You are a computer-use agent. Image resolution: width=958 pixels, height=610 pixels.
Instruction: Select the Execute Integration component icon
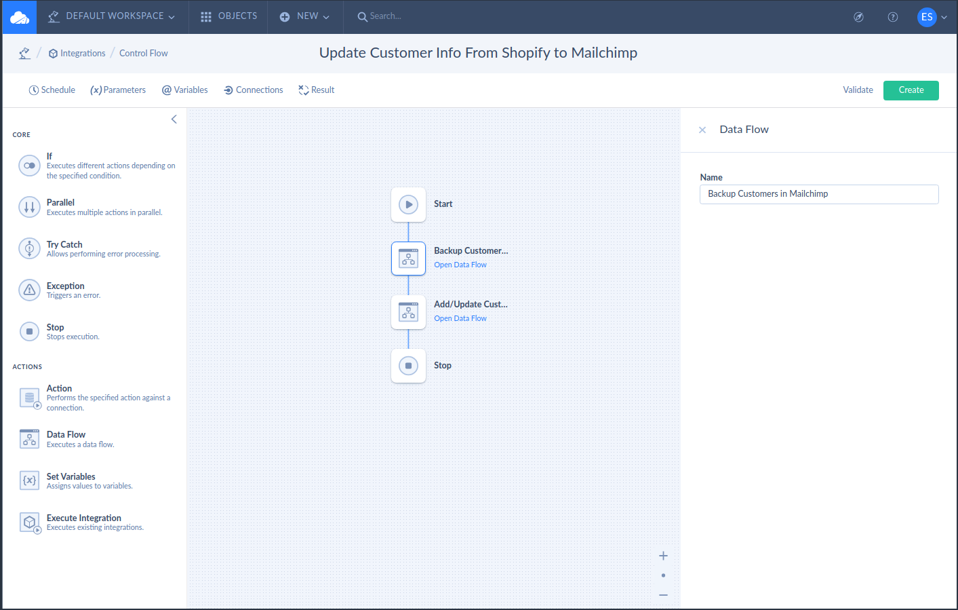(x=31, y=522)
